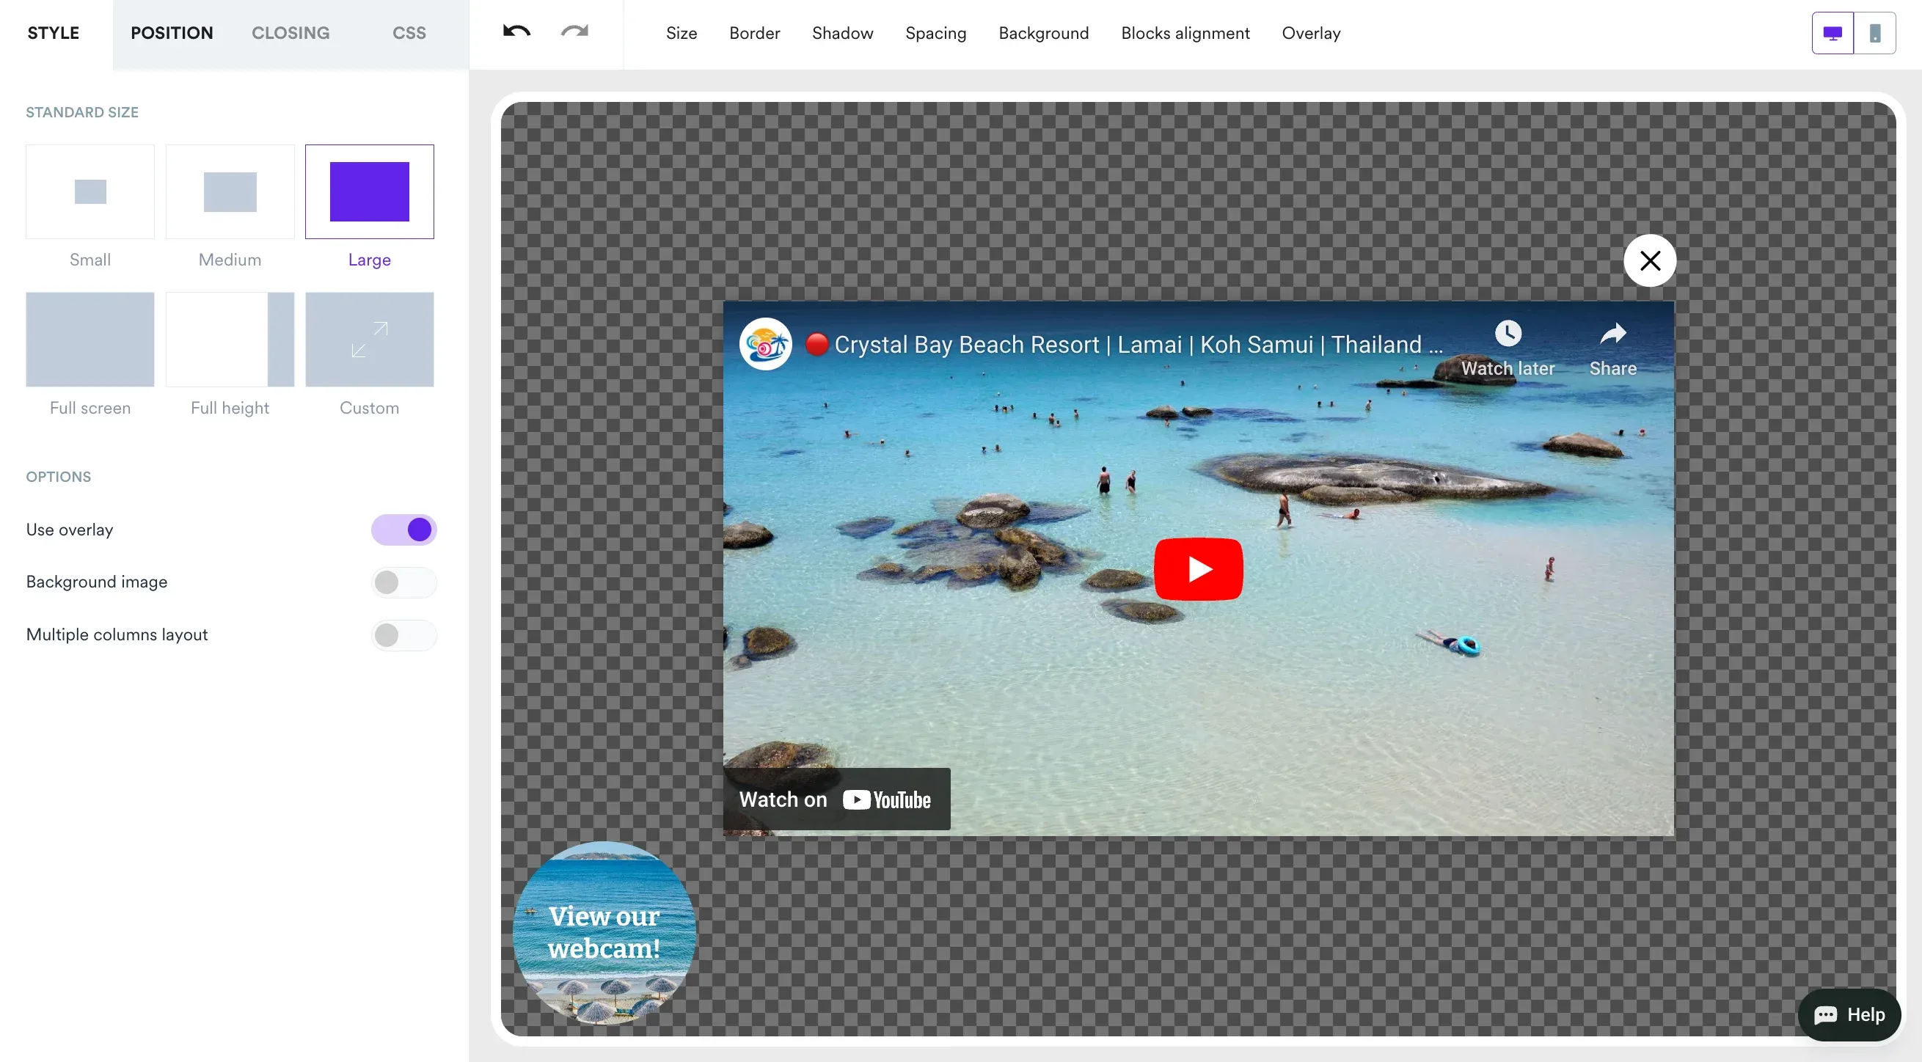This screenshot has height=1062, width=1922.
Task: Select the Large size option
Action: (x=369, y=191)
